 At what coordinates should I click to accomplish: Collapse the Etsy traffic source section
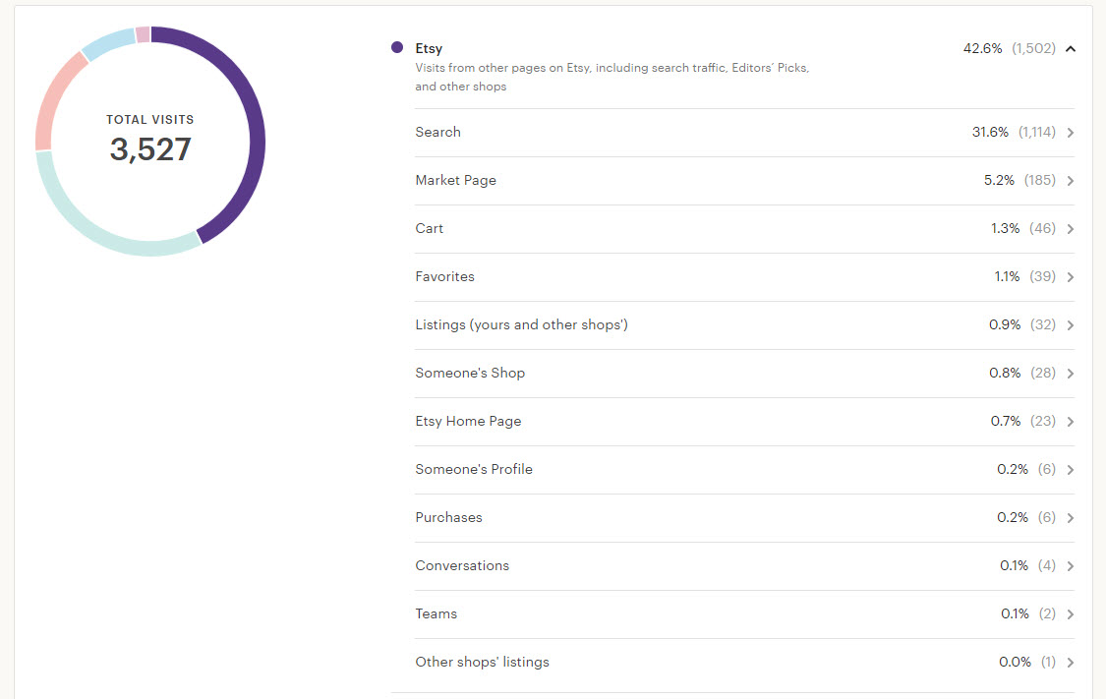(1070, 48)
